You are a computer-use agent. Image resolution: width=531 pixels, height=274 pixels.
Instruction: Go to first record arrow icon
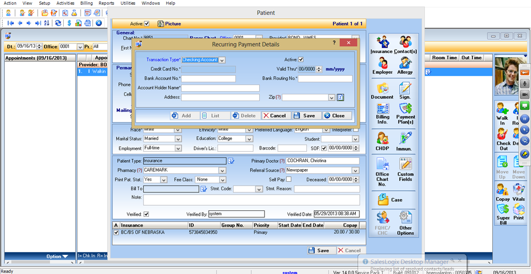[11, 23]
